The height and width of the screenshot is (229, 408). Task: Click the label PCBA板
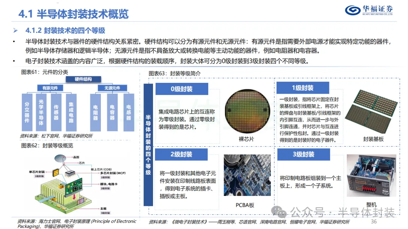pos(244,205)
